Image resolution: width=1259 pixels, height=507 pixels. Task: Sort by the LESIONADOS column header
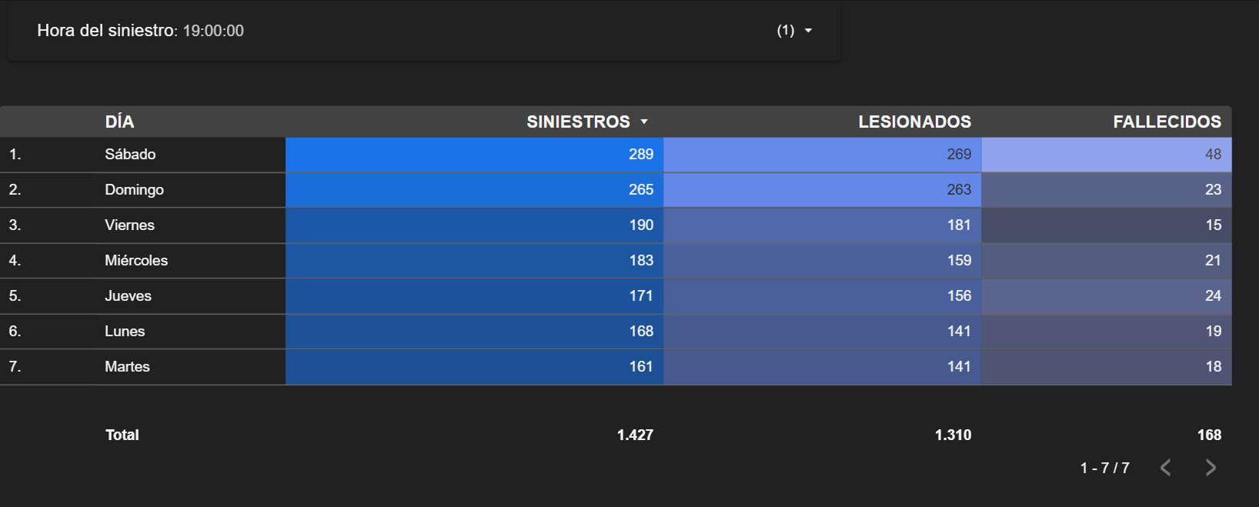[x=914, y=122]
